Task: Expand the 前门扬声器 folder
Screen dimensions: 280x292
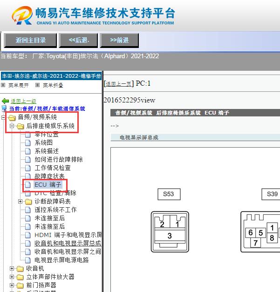Action: coord(12,285)
